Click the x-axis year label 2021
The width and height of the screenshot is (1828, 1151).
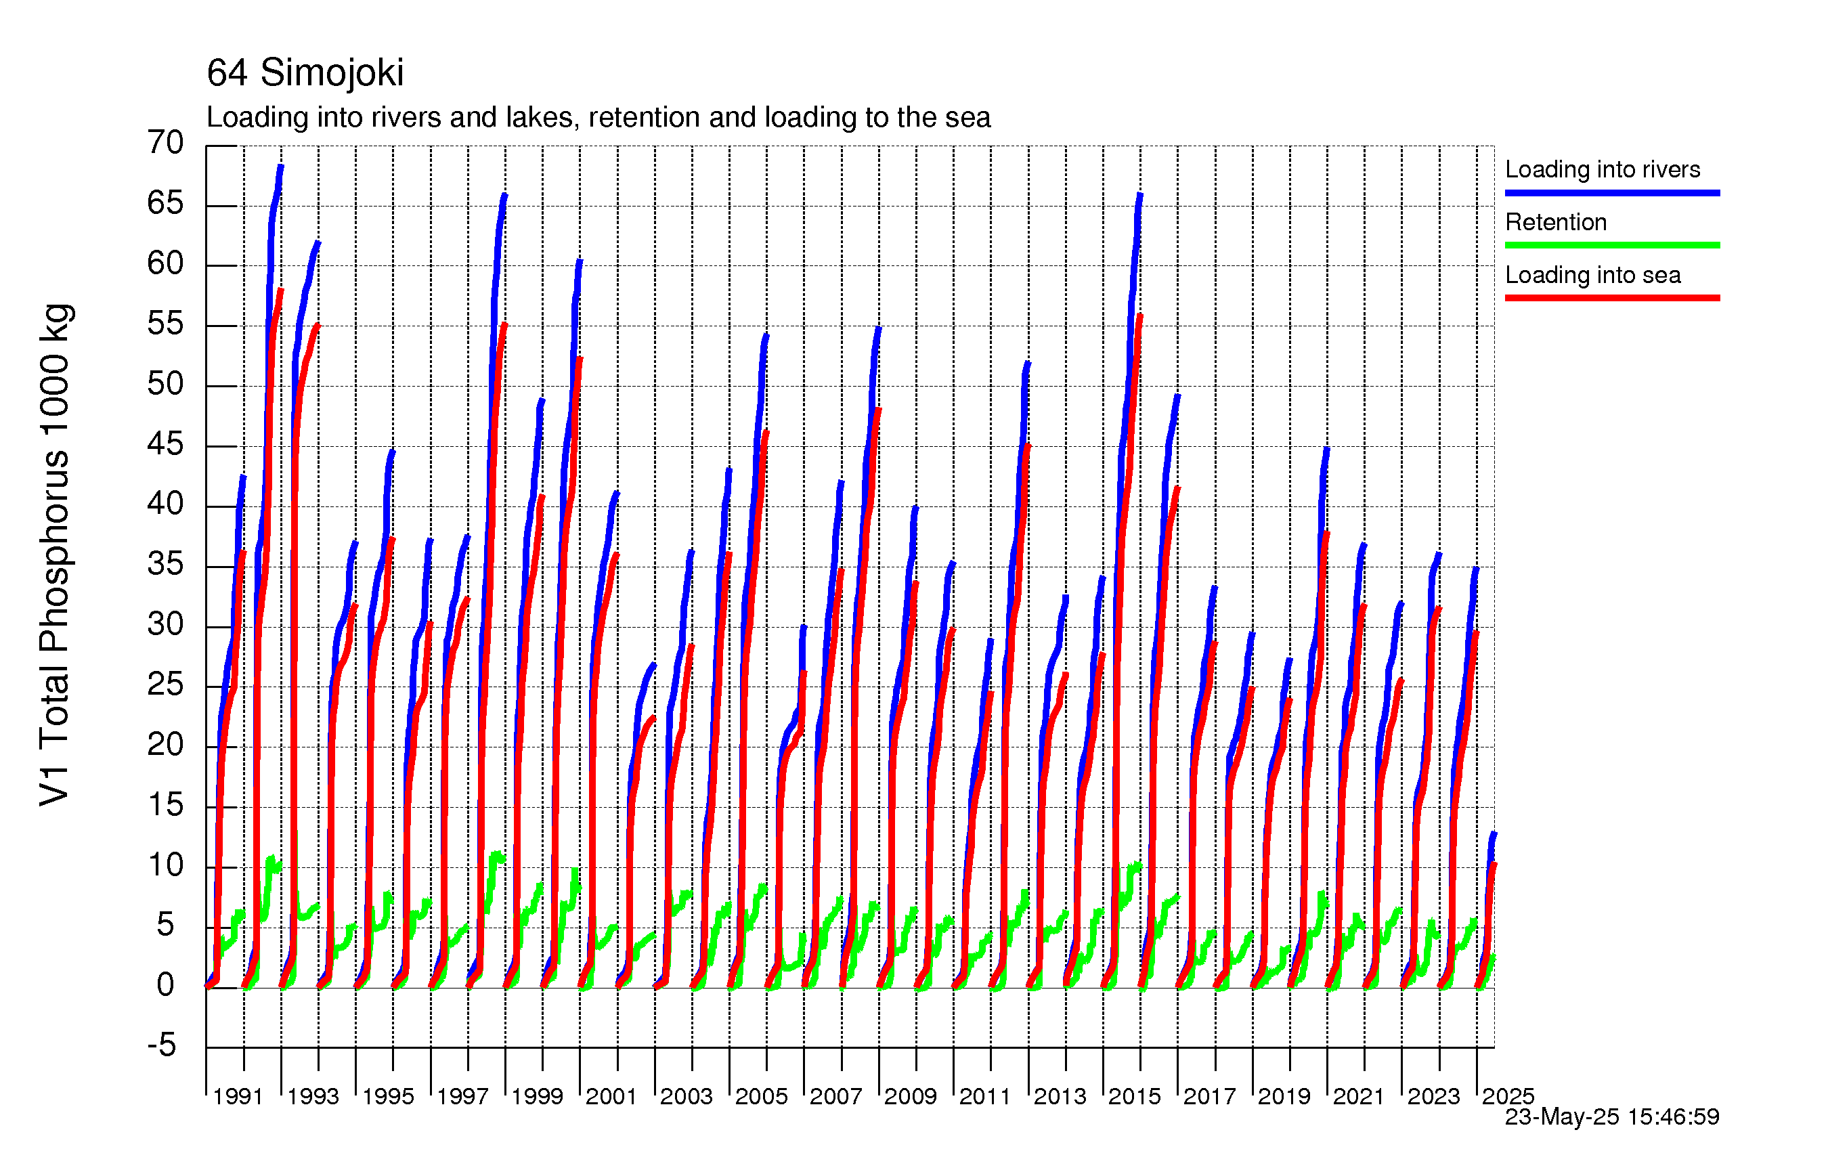(x=1359, y=1096)
